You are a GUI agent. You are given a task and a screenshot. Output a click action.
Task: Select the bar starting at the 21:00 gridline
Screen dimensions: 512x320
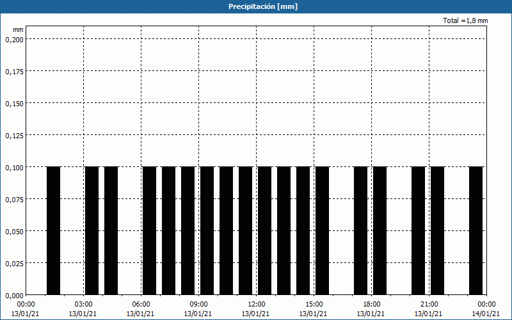point(437,231)
